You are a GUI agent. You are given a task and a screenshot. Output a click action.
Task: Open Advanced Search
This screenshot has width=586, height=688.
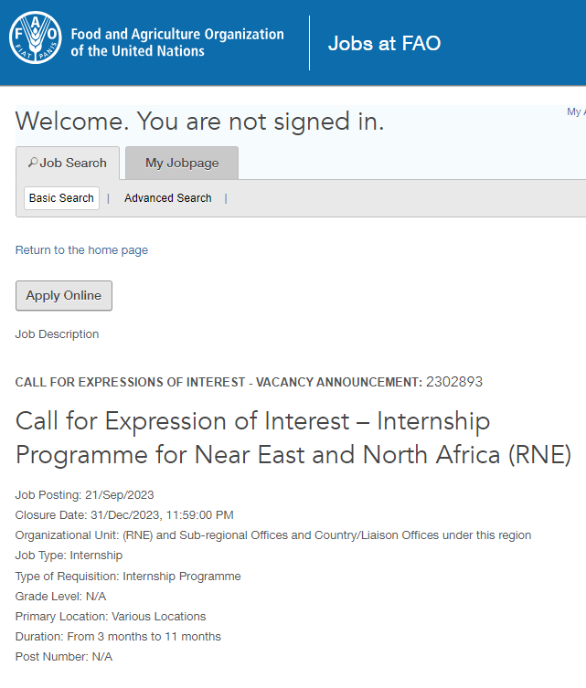coord(167,198)
